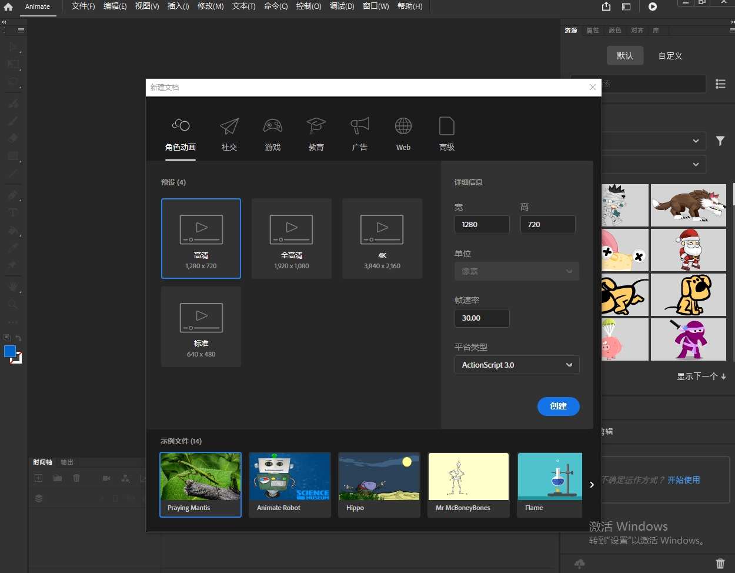Open the 文件(F) menu
735x573 pixels.
click(83, 6)
